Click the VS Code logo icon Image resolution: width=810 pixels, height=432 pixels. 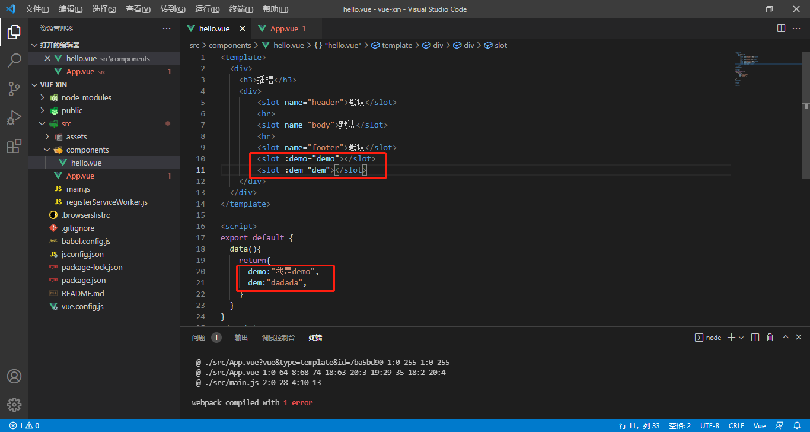[11, 9]
